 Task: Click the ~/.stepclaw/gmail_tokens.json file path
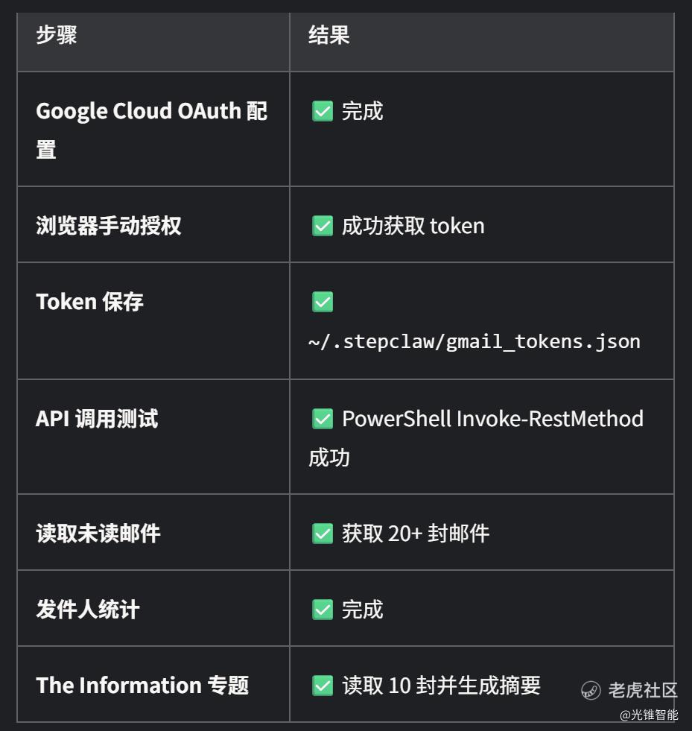[x=474, y=341]
